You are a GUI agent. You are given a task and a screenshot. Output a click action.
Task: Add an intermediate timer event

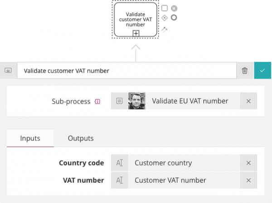click(174, 8)
